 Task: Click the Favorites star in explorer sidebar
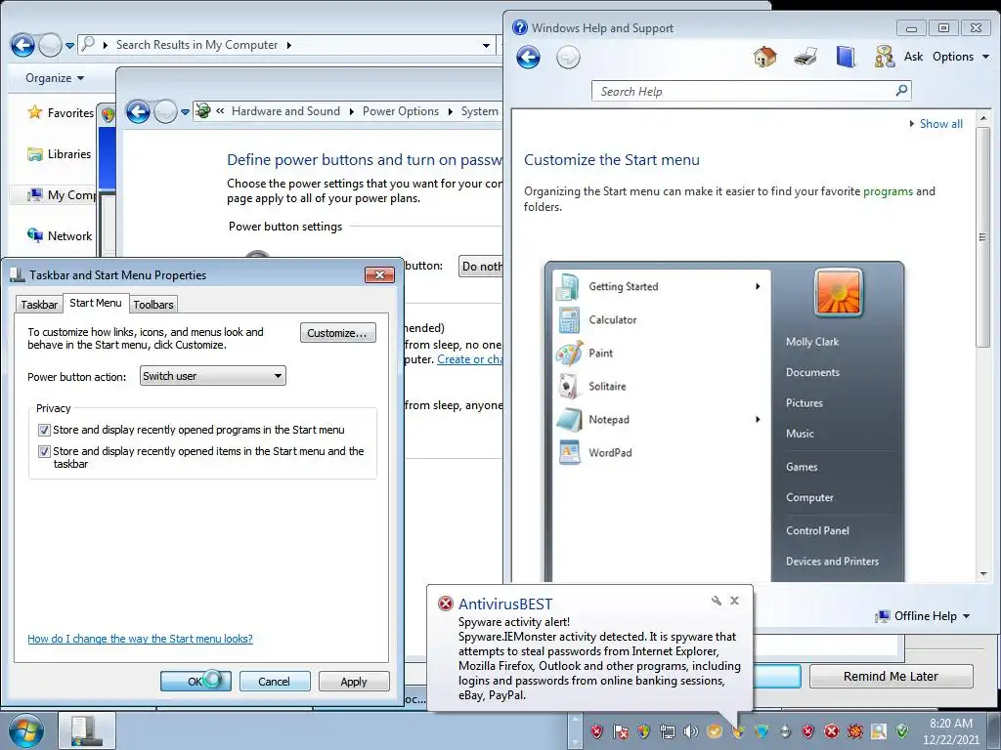tap(34, 112)
